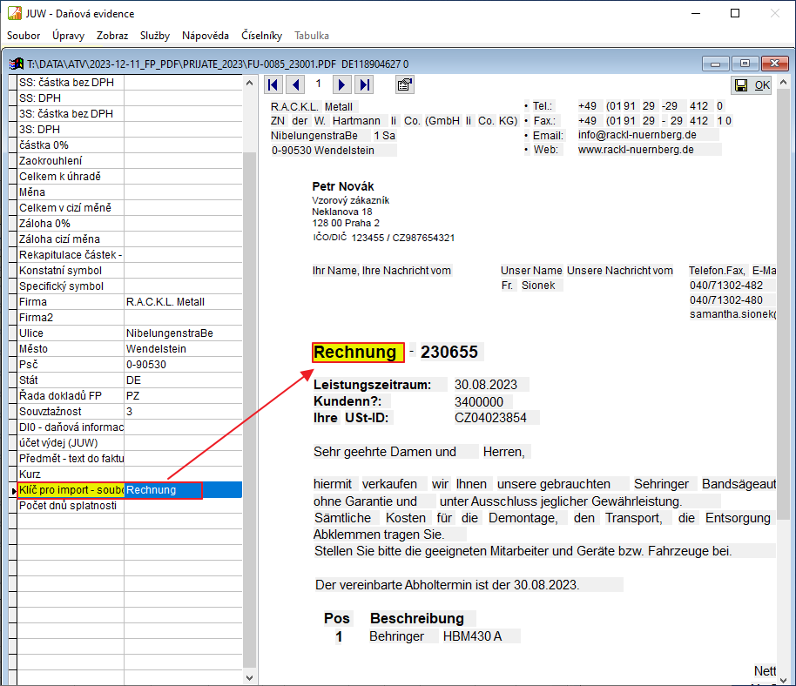The height and width of the screenshot is (686, 796).
Task: Go to next PDF page
Action: (341, 84)
